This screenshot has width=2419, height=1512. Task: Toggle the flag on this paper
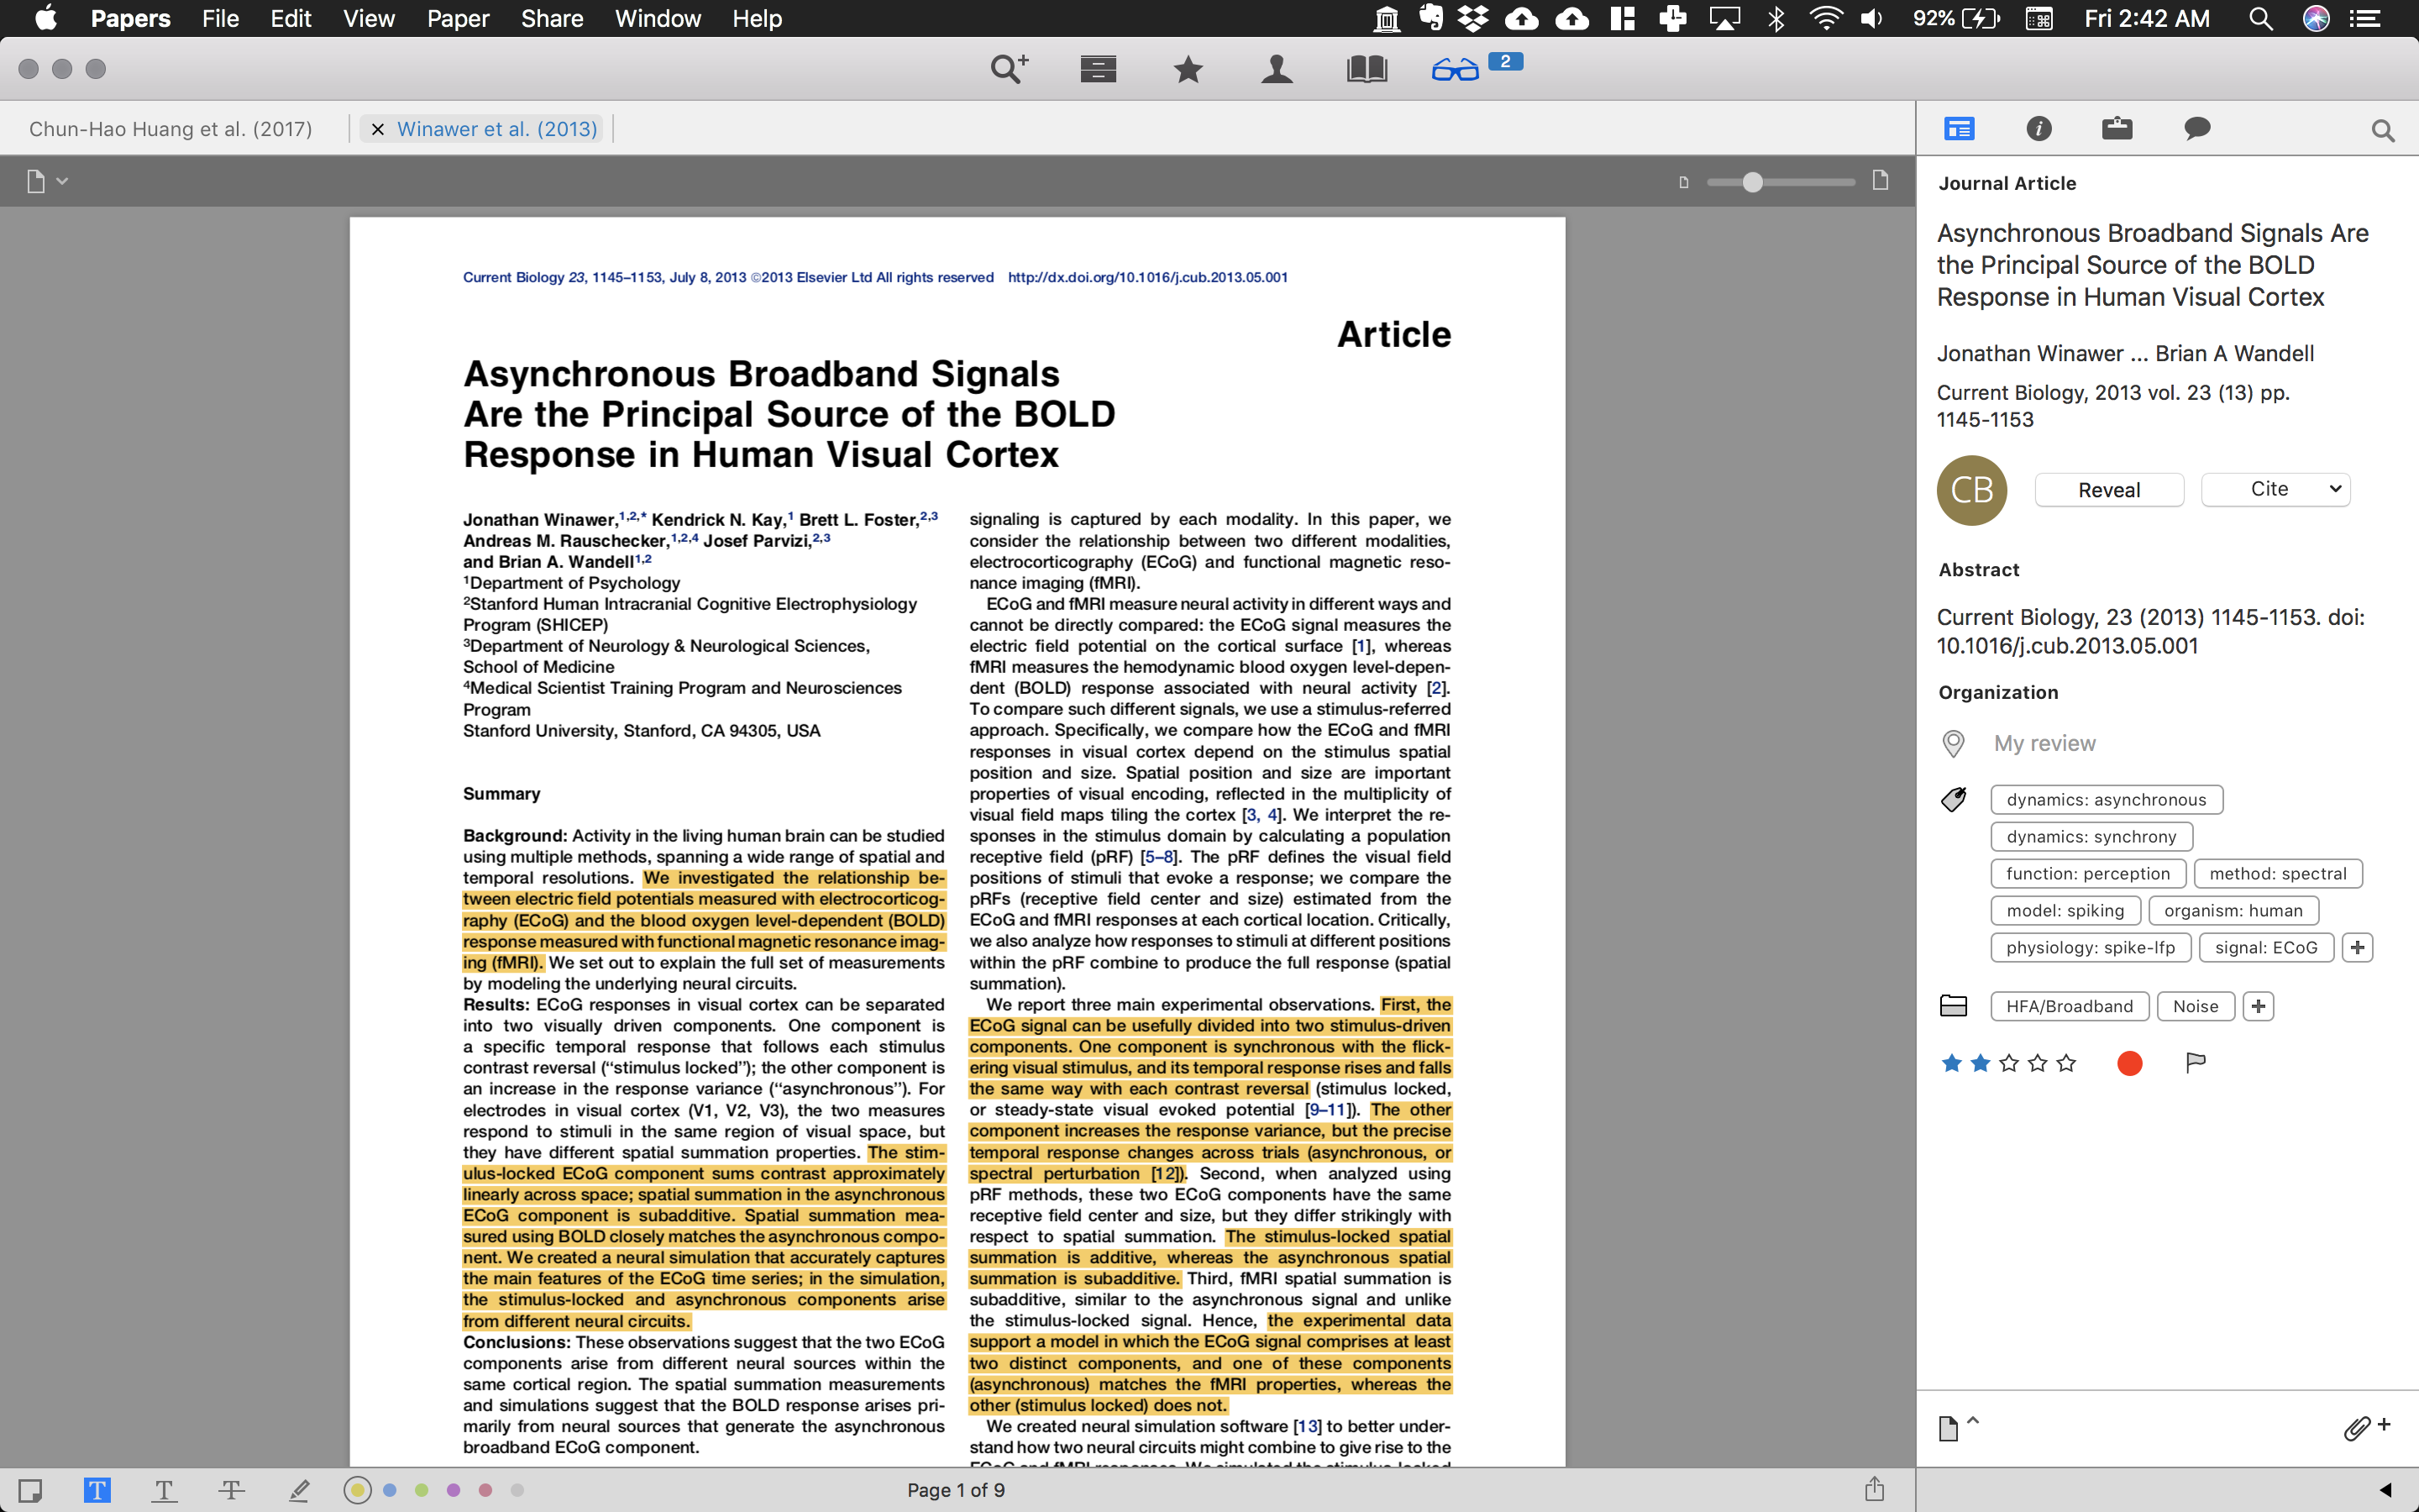coord(2195,1062)
